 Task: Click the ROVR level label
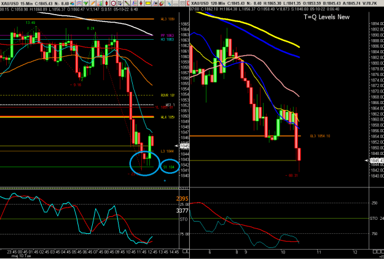point(168,95)
